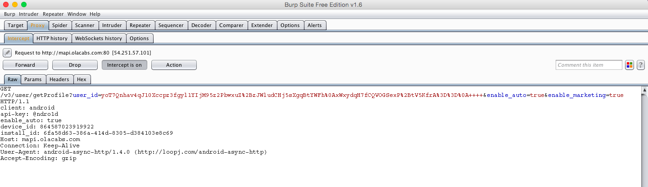Open the highlight color picker icon
This screenshot has width=648, height=187.
(x=630, y=65)
